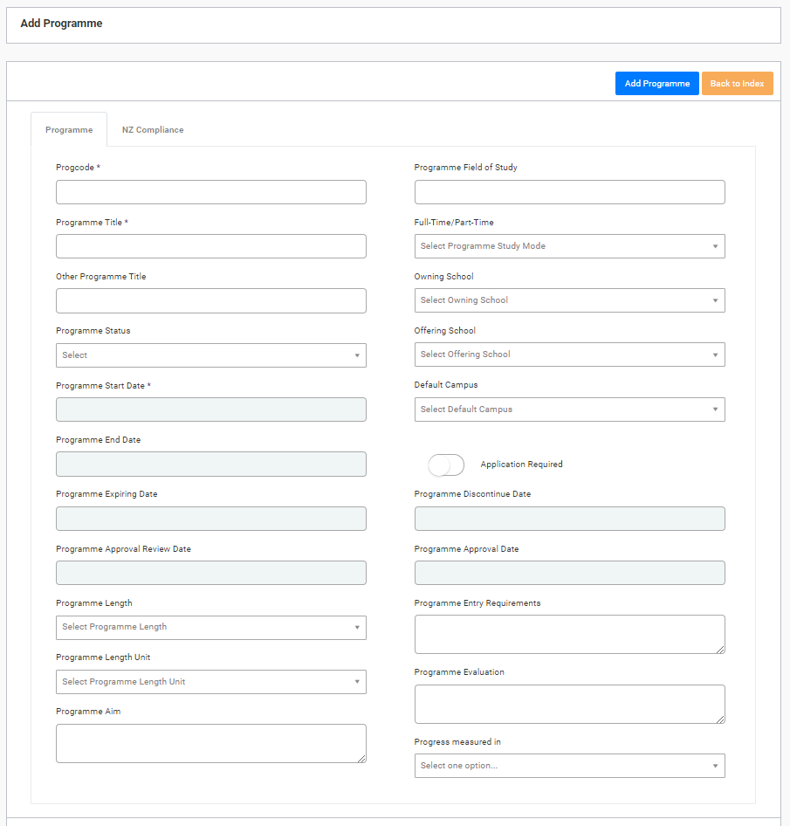
Task: Focus the Programme Aim text area
Action: coord(211,743)
